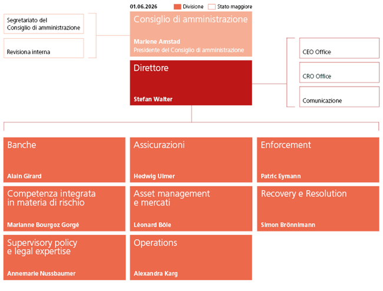Open the Assicurazioni division heading
383x291 pixels.
pyautogui.click(x=159, y=145)
